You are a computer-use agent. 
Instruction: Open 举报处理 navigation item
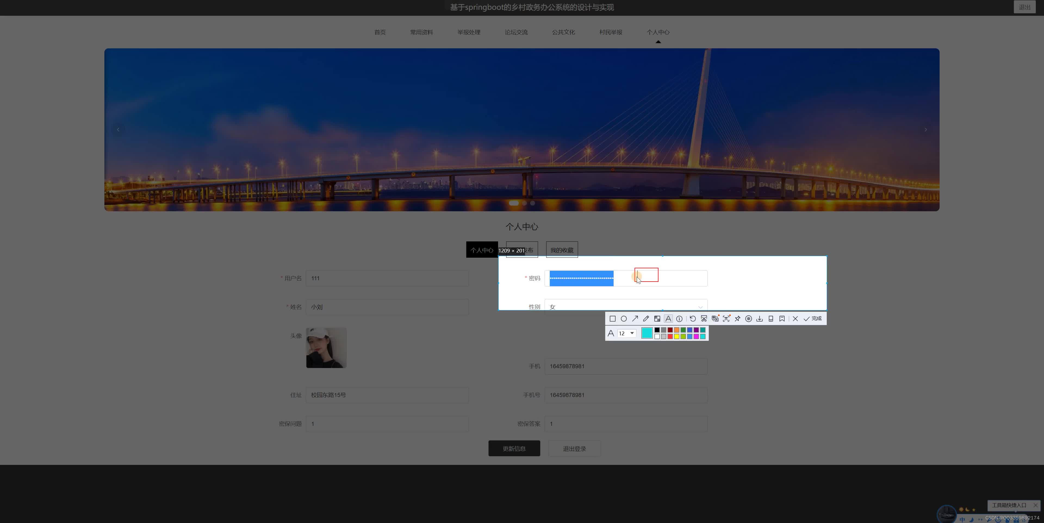pos(468,32)
